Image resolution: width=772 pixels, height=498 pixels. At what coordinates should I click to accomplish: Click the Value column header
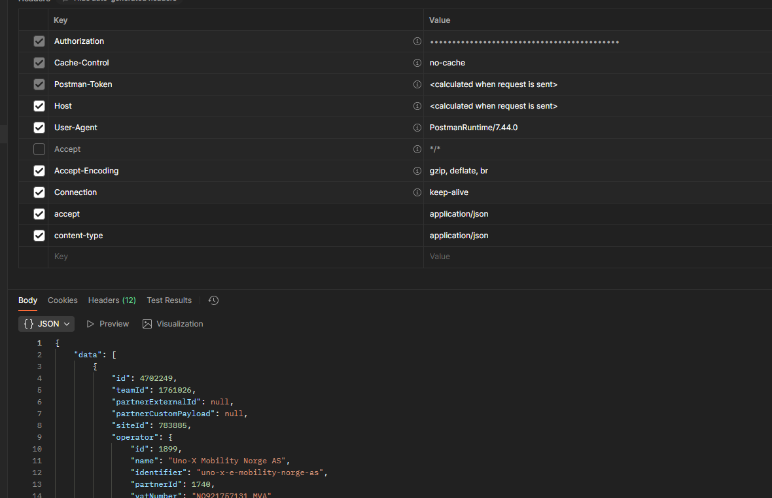click(x=440, y=20)
